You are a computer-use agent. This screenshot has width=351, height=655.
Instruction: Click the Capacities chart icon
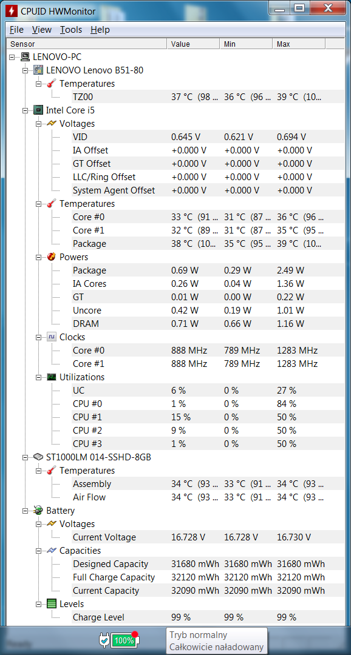click(52, 551)
